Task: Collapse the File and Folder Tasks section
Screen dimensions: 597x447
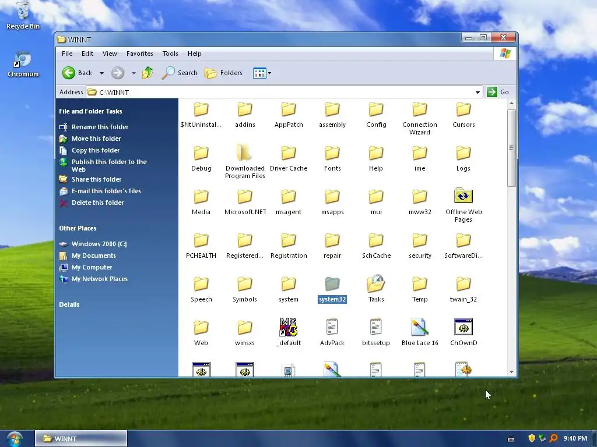Action: coord(90,111)
